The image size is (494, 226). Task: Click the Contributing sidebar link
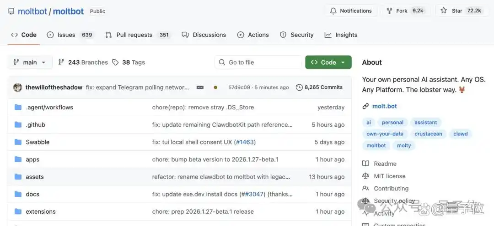391,188
